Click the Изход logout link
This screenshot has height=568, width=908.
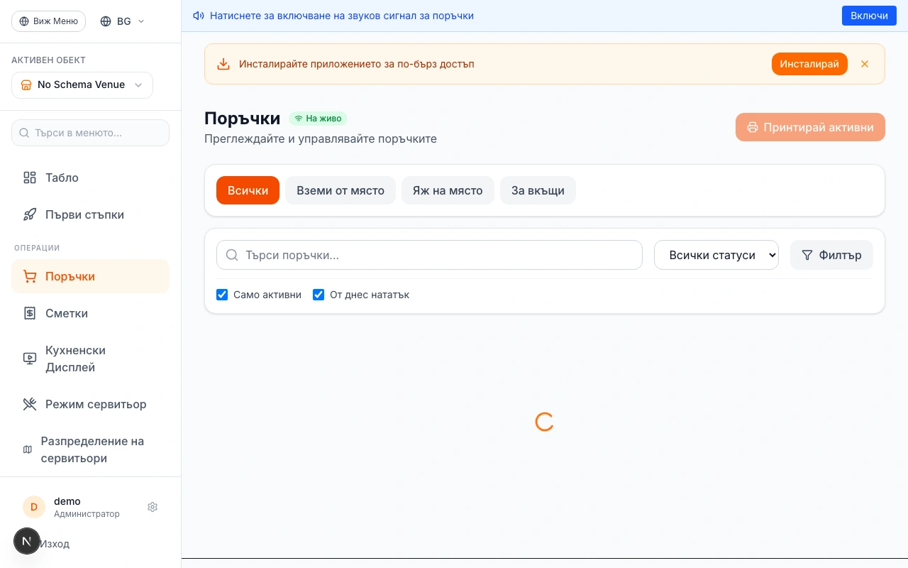54,544
